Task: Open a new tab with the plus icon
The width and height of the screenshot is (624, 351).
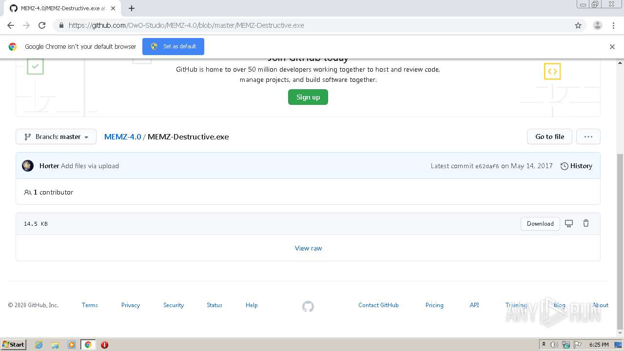Action: pyautogui.click(x=132, y=8)
